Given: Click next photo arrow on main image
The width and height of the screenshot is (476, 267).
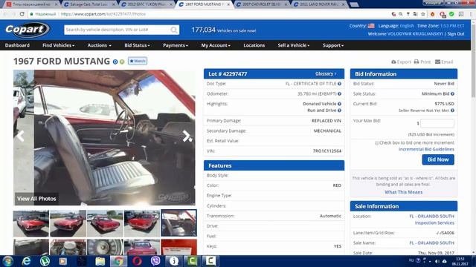Looking at the screenshot, I should tap(186, 136).
